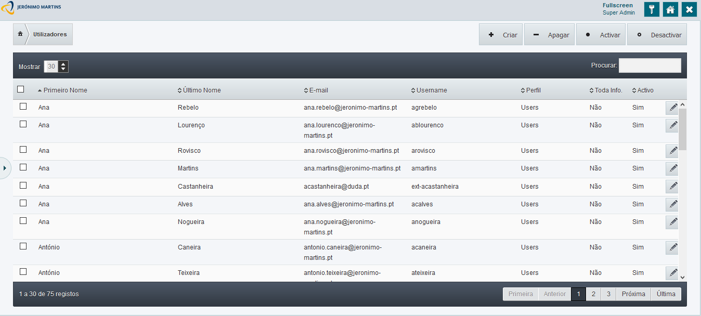The image size is (701, 316).
Task: Go to page 2
Action: (x=593, y=294)
